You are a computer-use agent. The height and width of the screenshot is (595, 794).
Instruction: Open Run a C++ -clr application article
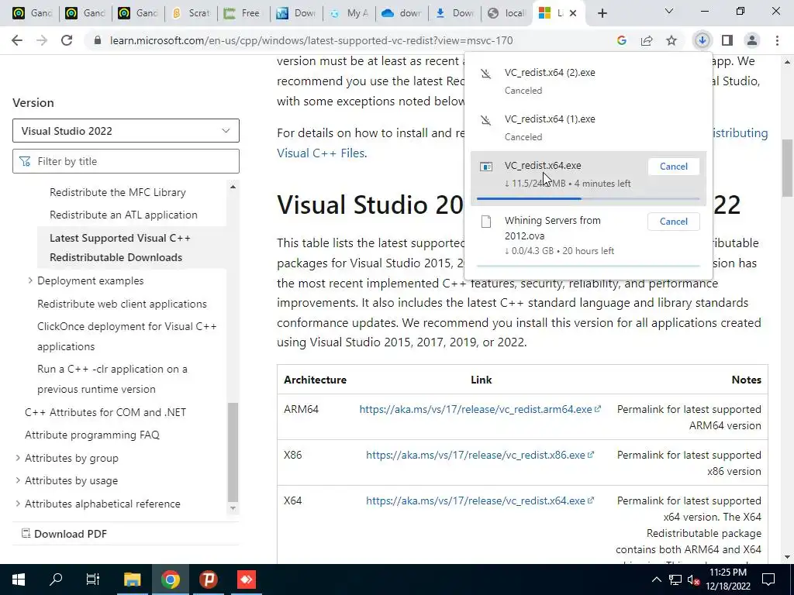tap(112, 379)
